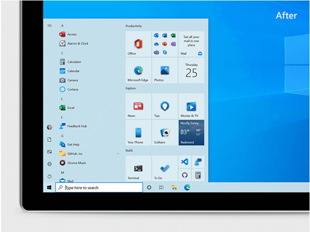Click the 'Type here to search' box
310x232 pixels.
99,188
